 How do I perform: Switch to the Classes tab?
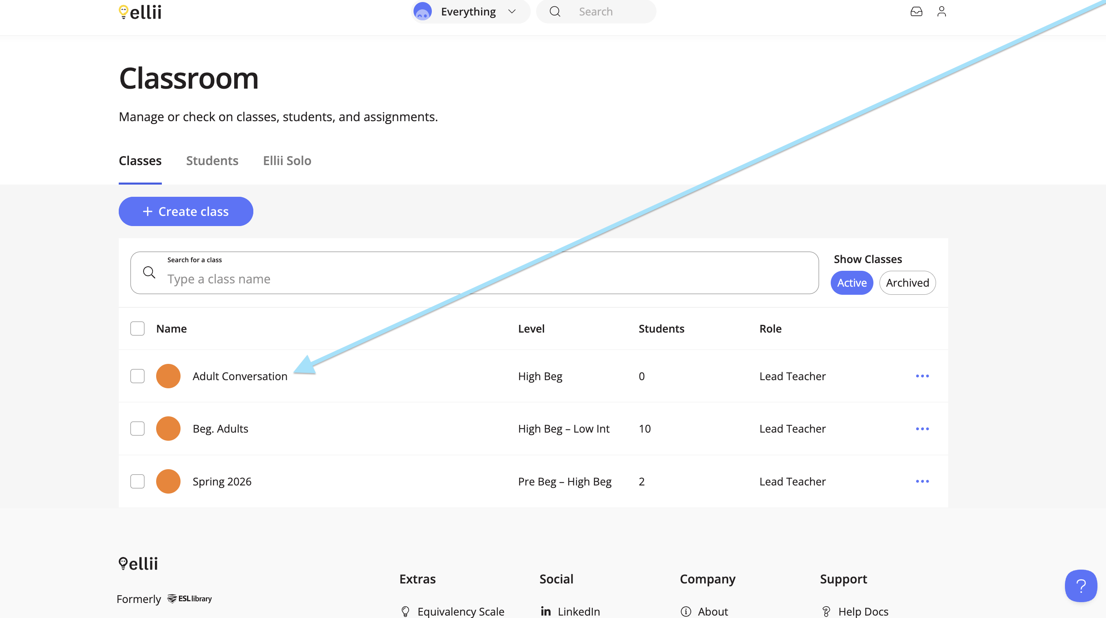pyautogui.click(x=140, y=161)
